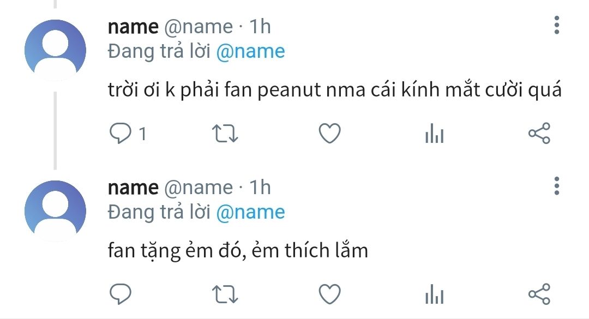The width and height of the screenshot is (589, 319).
Task: Open the second tweet author's display name
Action: (x=133, y=187)
